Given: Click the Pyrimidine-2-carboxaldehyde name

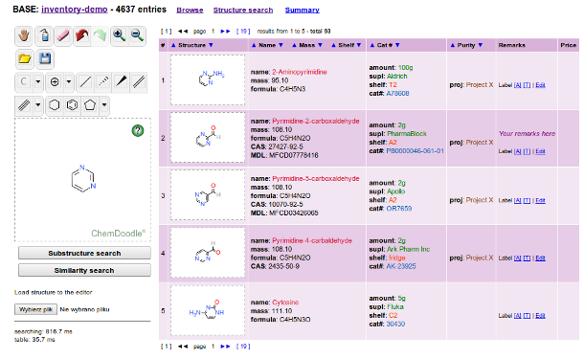Looking at the screenshot, I should click(316, 121).
